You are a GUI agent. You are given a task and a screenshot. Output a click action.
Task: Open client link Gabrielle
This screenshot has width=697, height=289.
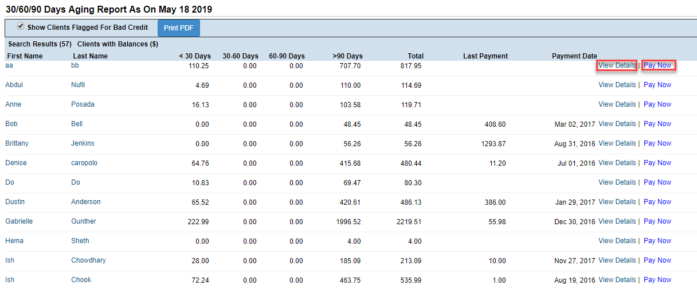(19, 221)
